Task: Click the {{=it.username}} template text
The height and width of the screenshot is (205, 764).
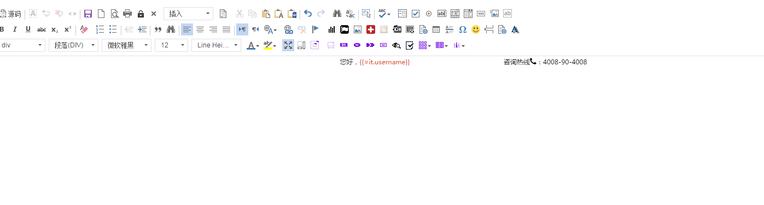Action: click(x=385, y=62)
